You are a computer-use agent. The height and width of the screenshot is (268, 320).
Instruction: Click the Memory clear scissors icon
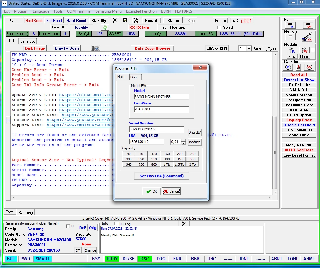307,37
